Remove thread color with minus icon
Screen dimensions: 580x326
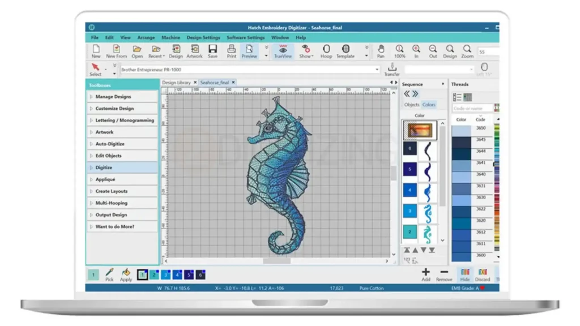pyautogui.click(x=444, y=274)
